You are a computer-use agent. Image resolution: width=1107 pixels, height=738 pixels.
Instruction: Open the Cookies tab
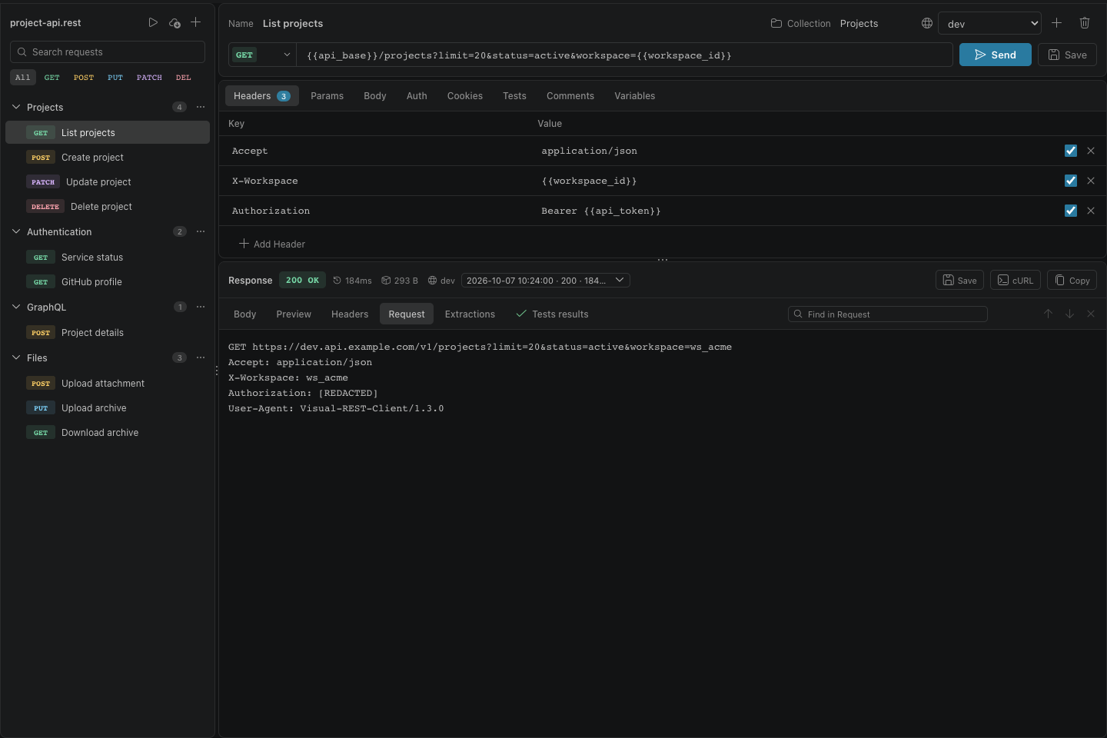point(465,96)
